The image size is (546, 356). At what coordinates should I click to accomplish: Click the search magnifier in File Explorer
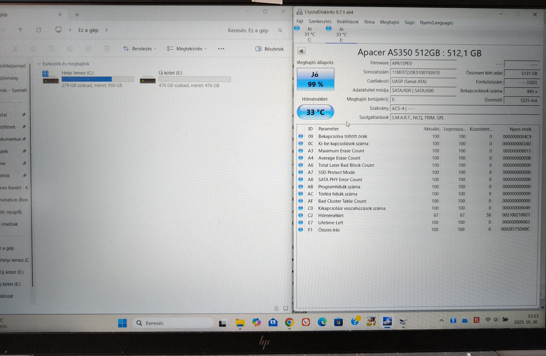click(280, 30)
